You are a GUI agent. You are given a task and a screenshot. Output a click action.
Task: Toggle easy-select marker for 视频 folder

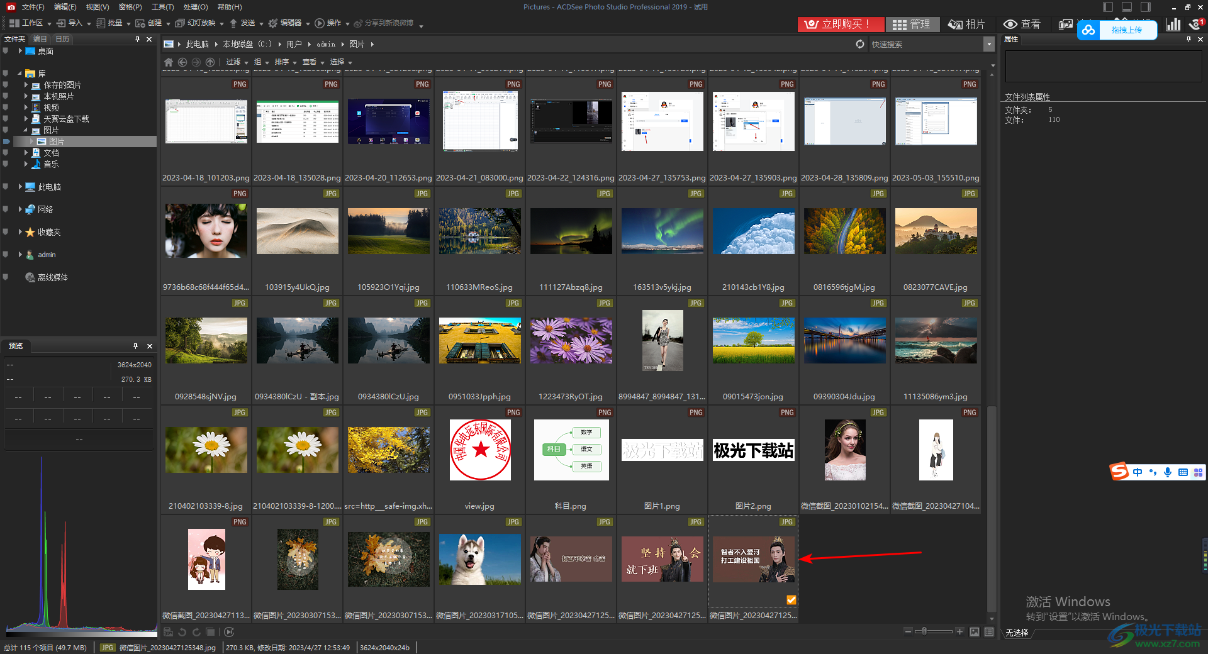[x=5, y=108]
